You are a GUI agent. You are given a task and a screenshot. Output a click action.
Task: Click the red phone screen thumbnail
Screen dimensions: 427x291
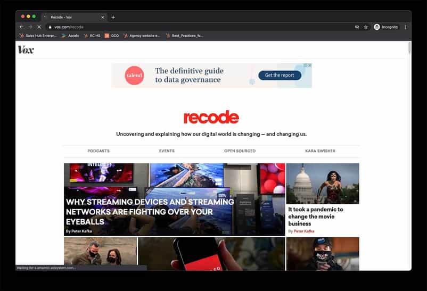[211, 254]
